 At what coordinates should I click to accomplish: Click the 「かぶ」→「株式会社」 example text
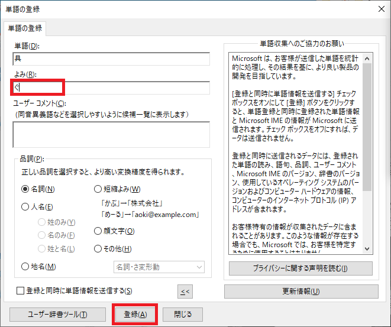[131, 203]
